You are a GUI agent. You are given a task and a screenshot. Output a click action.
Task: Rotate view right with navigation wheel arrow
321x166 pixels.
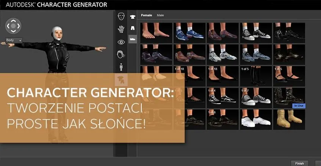(18, 26)
